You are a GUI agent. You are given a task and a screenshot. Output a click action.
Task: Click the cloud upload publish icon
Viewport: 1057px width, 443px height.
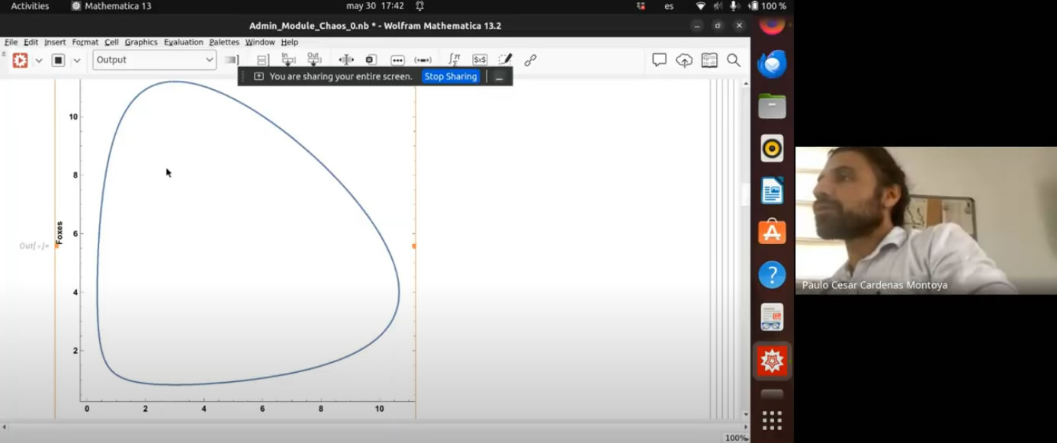click(x=684, y=60)
